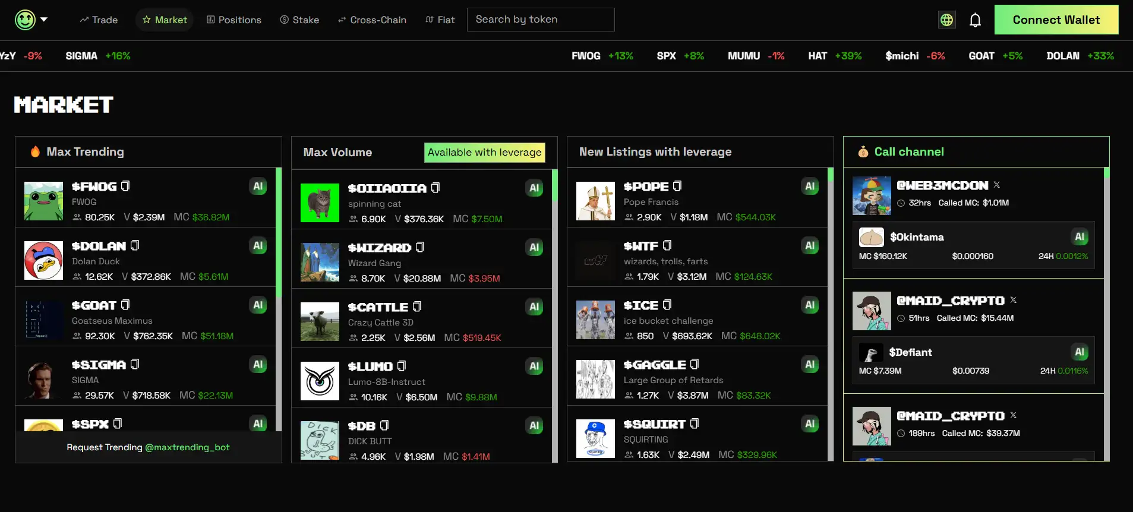Image resolution: width=1133 pixels, height=512 pixels.
Task: Open the Cross-Chain page
Action: click(x=372, y=20)
